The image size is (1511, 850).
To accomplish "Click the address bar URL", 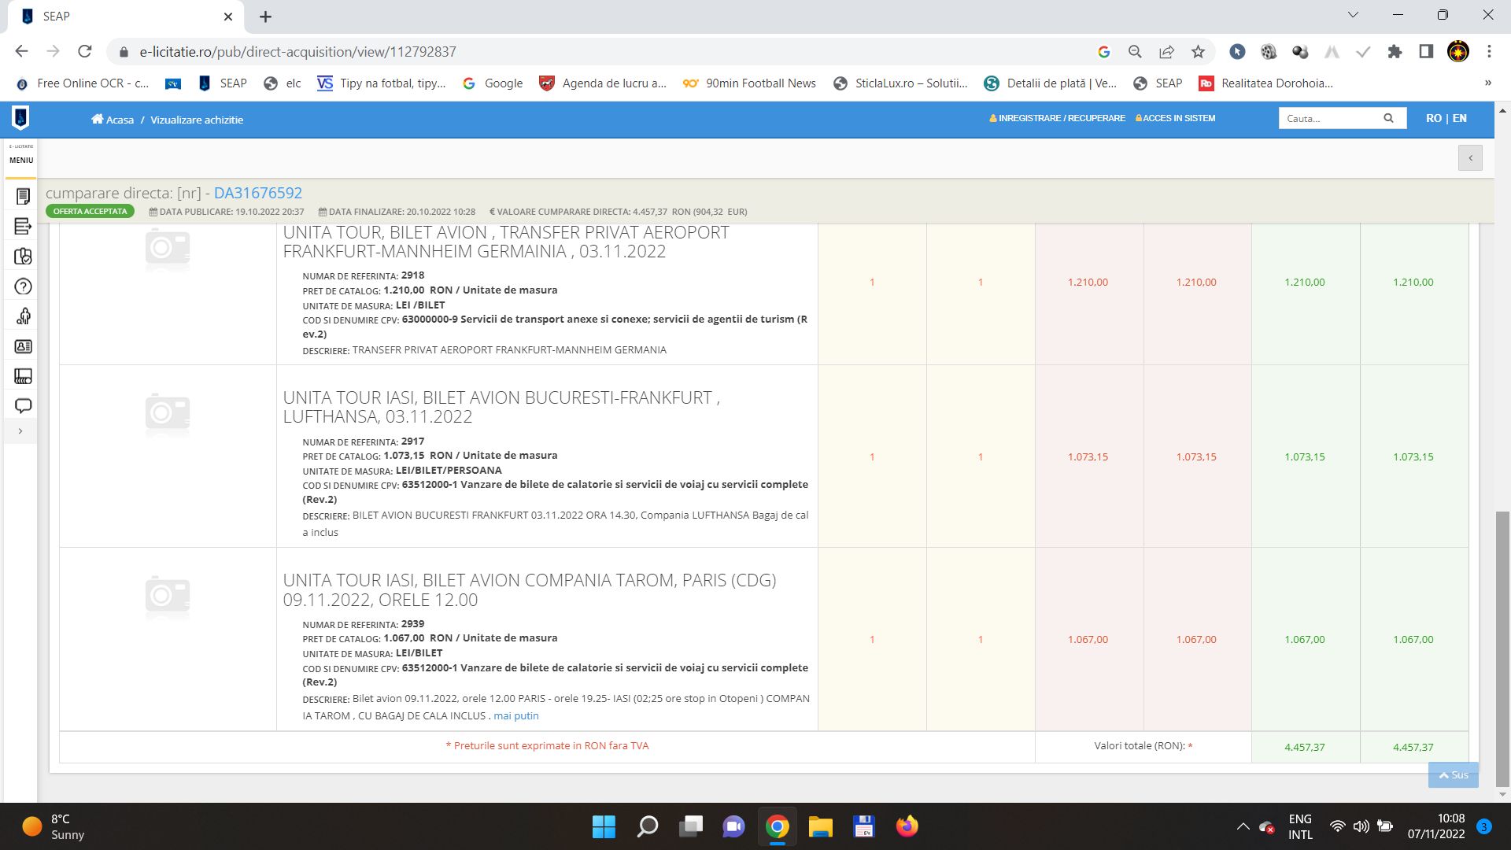I will [x=297, y=52].
